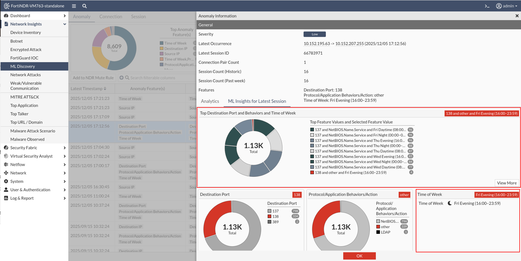Select the Malware Attack Scenario menu item
The width and height of the screenshot is (521, 261).
33,131
